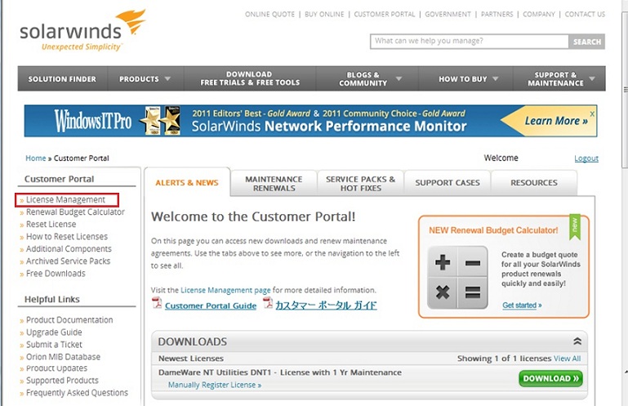Go to Home breadcrumb link

click(x=36, y=158)
